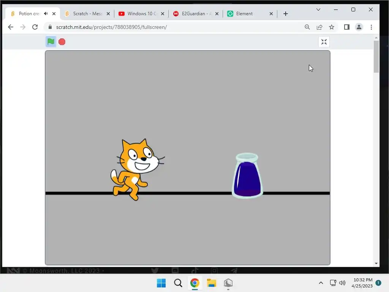Focus the scratch.mit.edu address bar
The width and height of the screenshot is (389, 292).
click(x=174, y=27)
